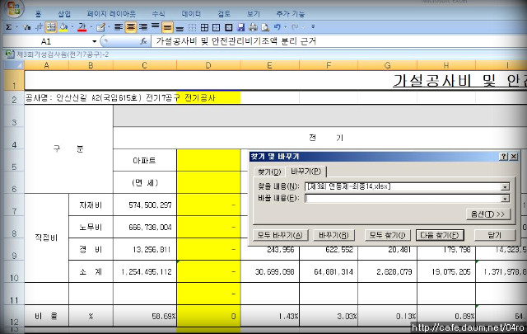Viewport: 527px width, 334px height.
Task: Expand options with 옵션(T) >> button
Action: (x=488, y=214)
